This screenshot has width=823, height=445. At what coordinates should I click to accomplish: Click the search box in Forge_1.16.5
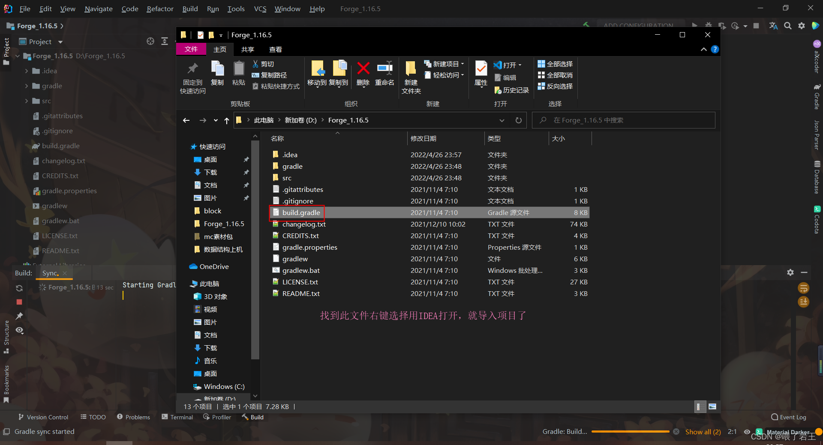coord(624,120)
